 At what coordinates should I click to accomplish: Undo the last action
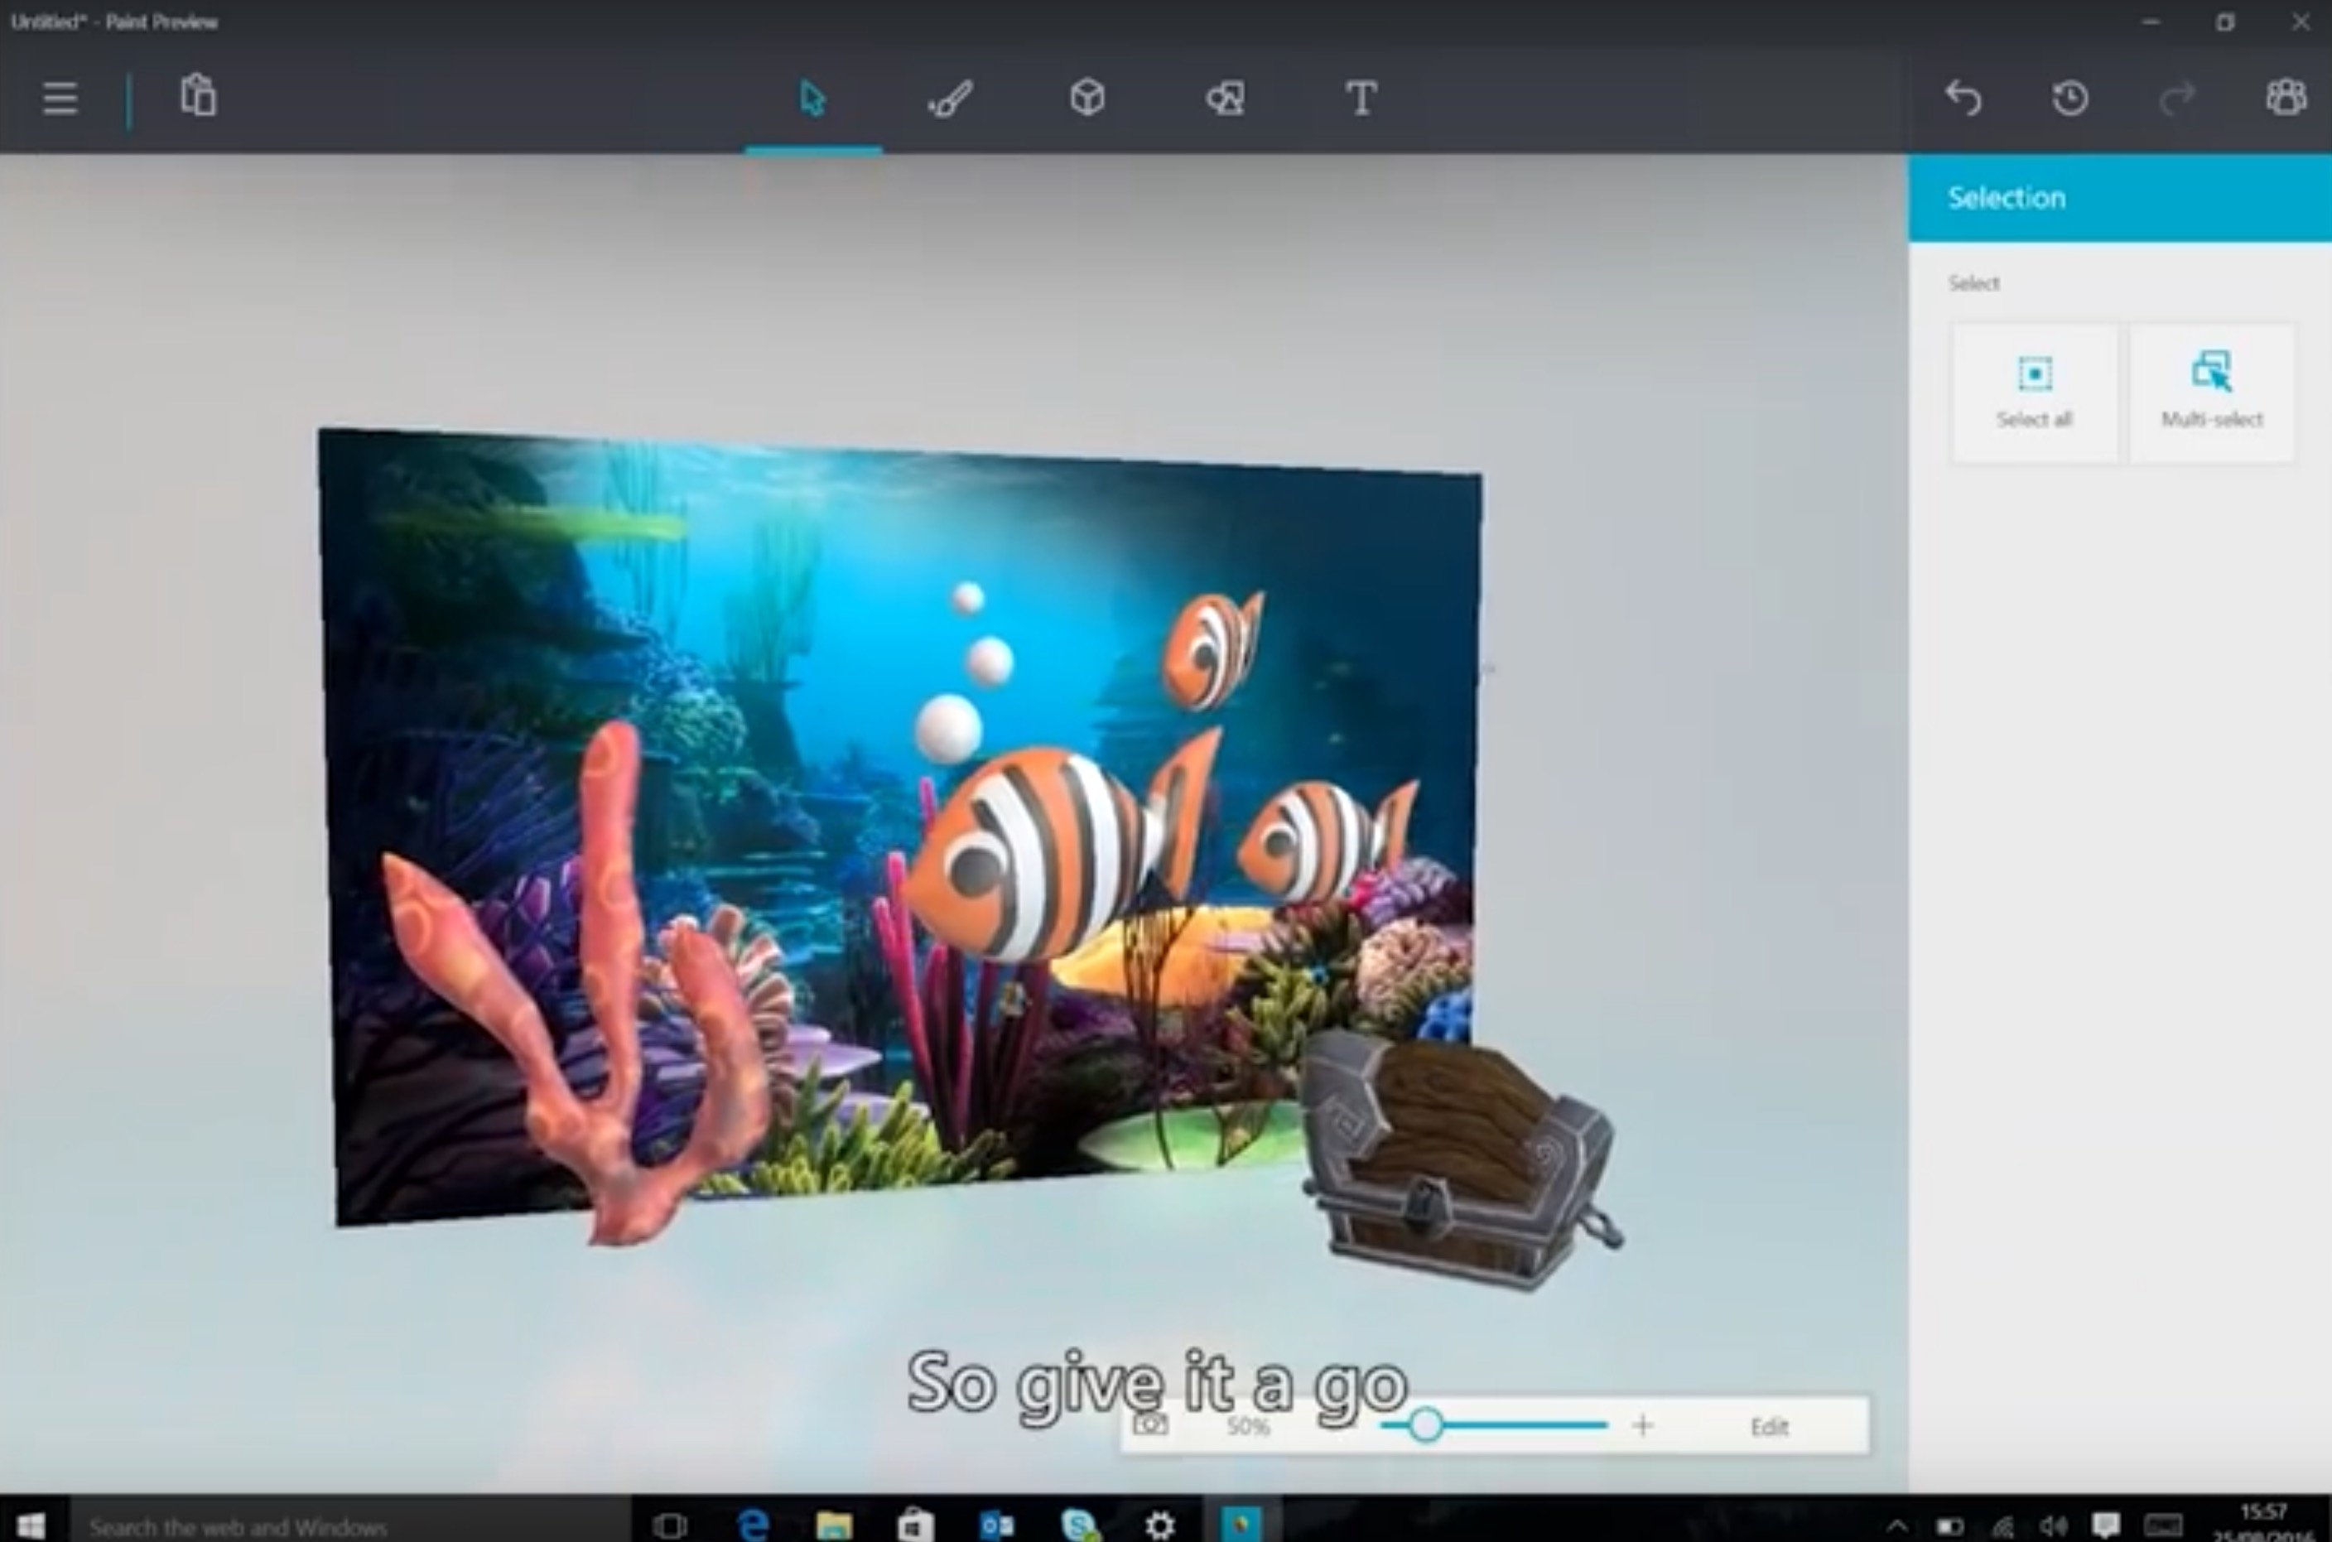(x=1963, y=99)
